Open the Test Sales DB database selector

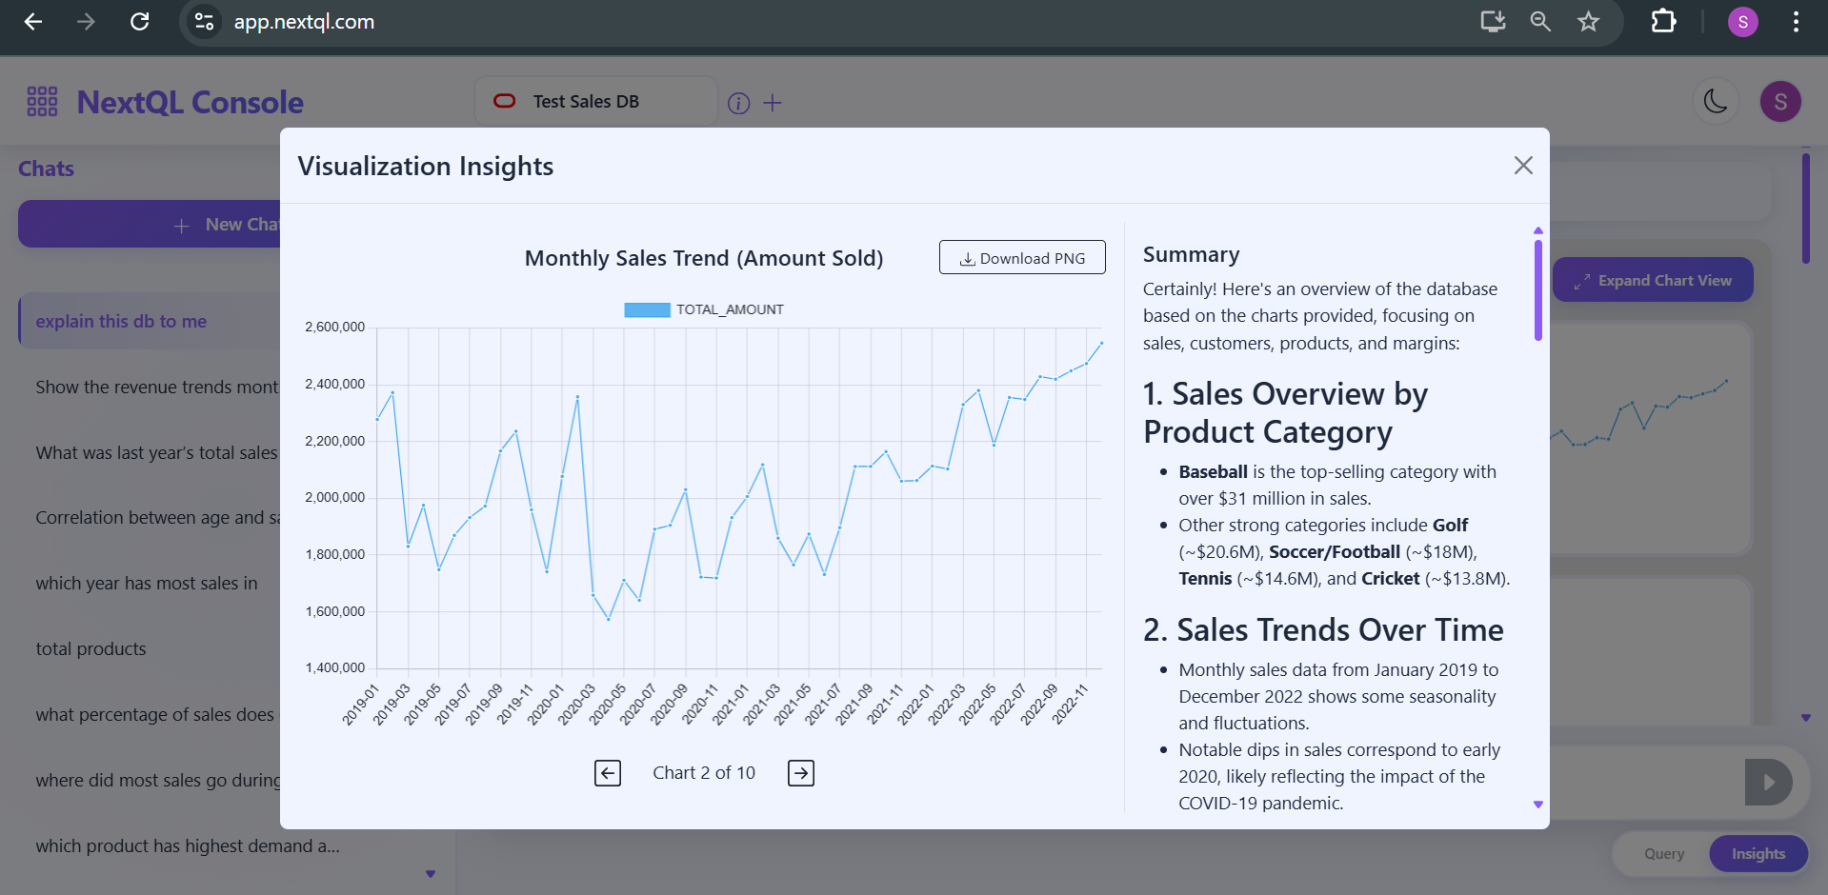pyautogui.click(x=595, y=100)
